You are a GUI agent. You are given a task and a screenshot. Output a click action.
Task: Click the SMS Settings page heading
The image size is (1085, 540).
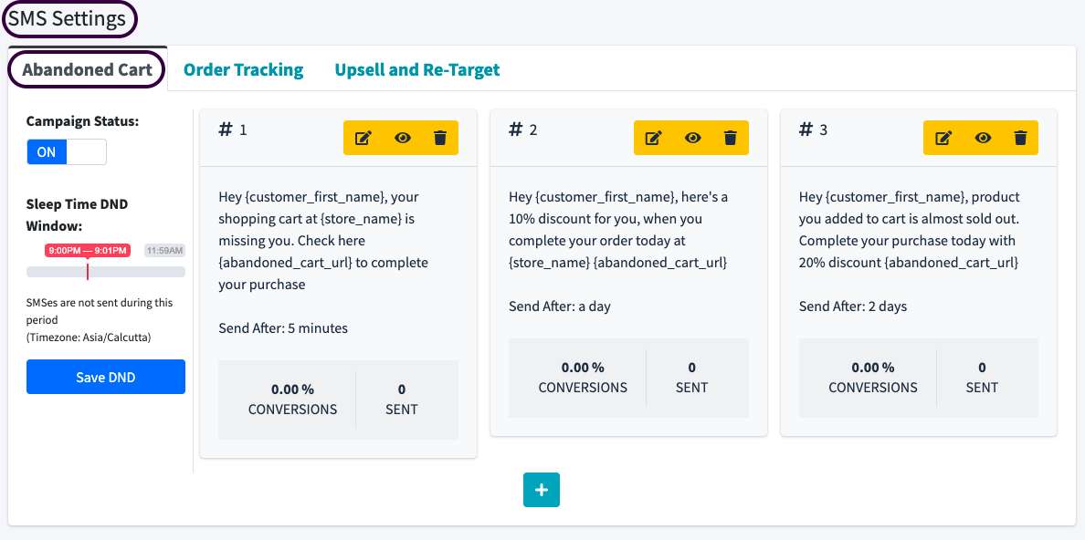tap(68, 18)
